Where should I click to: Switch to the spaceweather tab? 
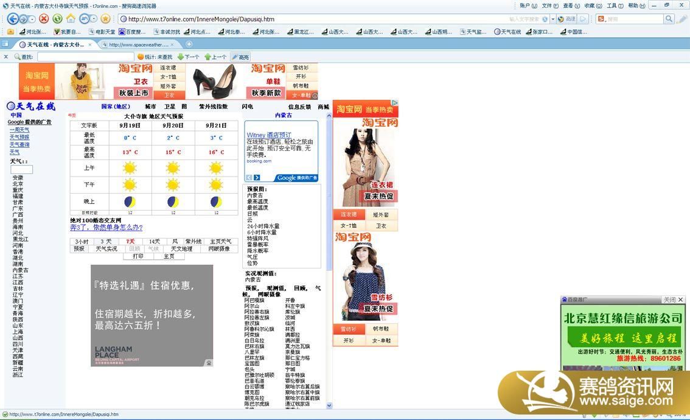point(139,44)
